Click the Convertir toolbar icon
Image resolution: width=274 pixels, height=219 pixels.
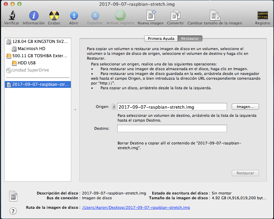click(x=175, y=16)
